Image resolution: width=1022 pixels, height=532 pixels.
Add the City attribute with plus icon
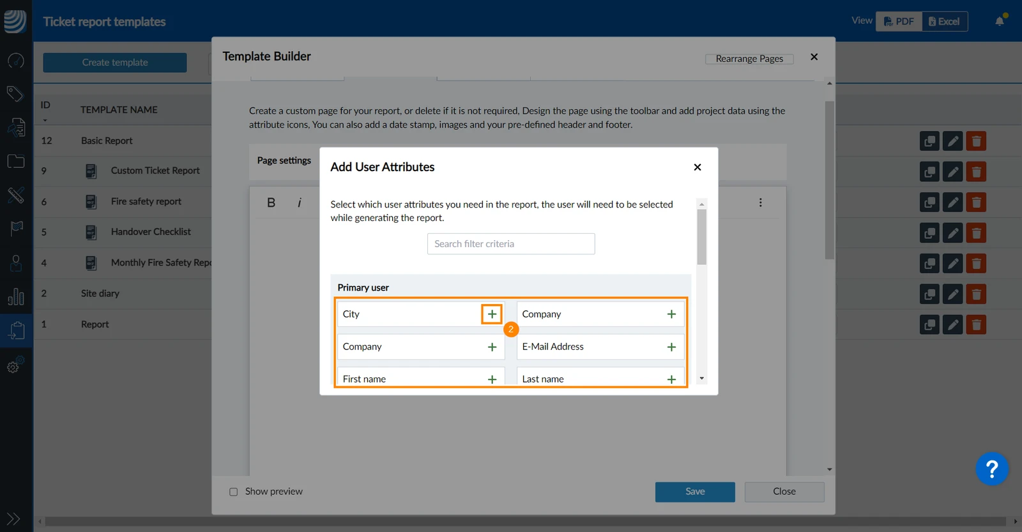[492, 314]
